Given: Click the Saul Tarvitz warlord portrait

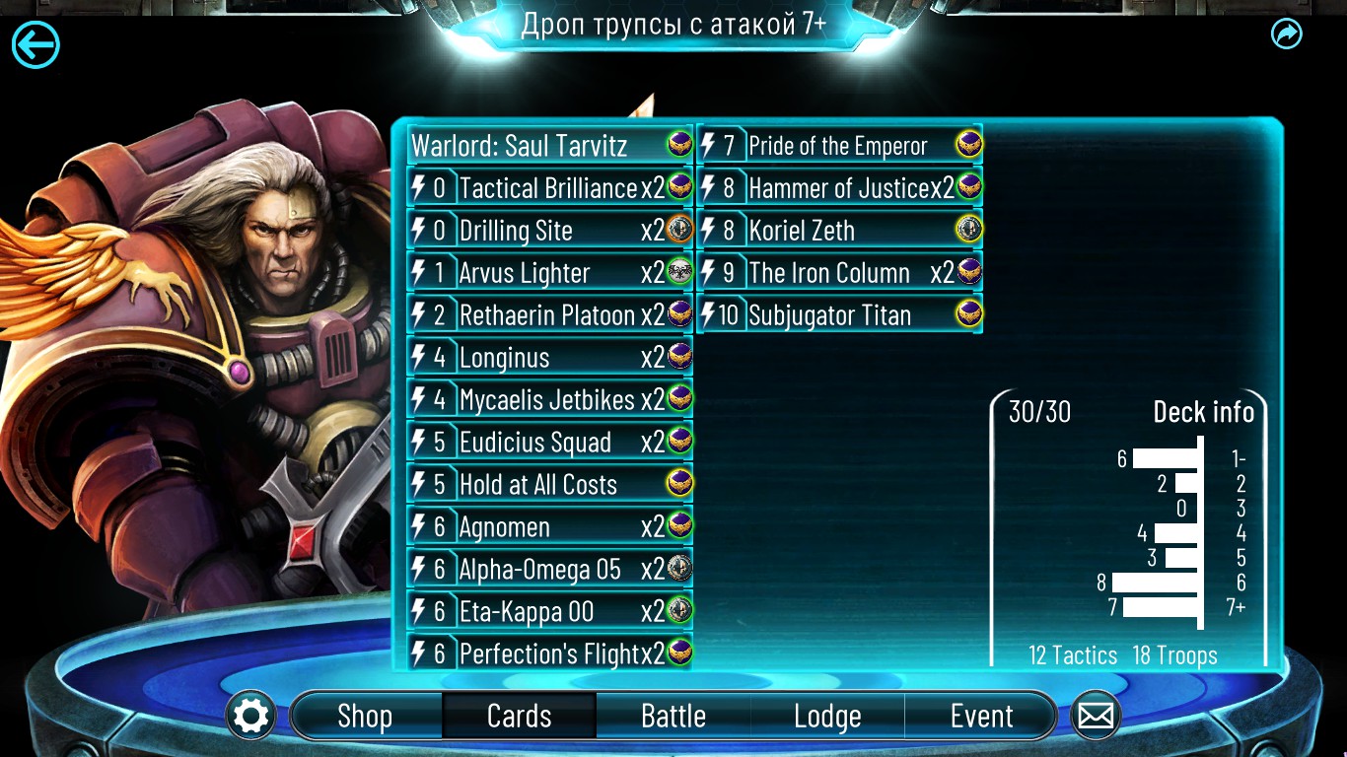Looking at the screenshot, I should point(197,355).
